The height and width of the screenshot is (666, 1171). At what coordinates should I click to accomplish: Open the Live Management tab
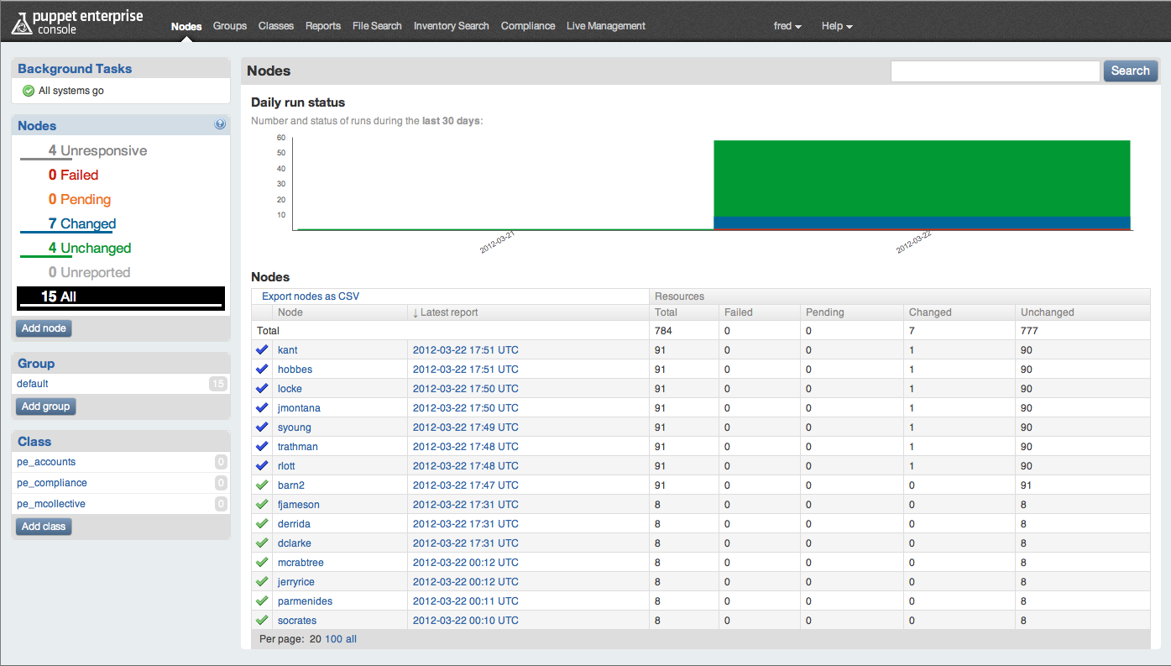click(x=605, y=26)
